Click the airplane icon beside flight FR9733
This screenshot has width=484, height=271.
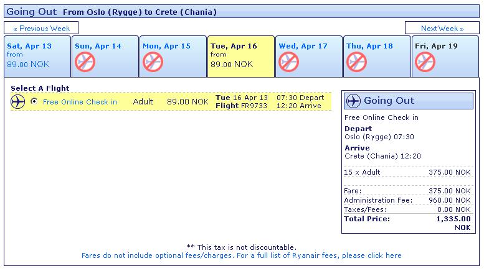point(17,102)
